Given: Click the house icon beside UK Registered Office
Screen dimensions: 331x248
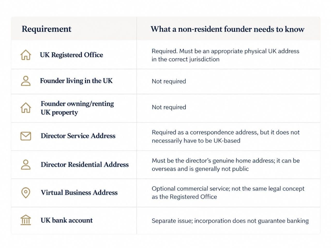Looking at the screenshot, I should (x=26, y=55).
